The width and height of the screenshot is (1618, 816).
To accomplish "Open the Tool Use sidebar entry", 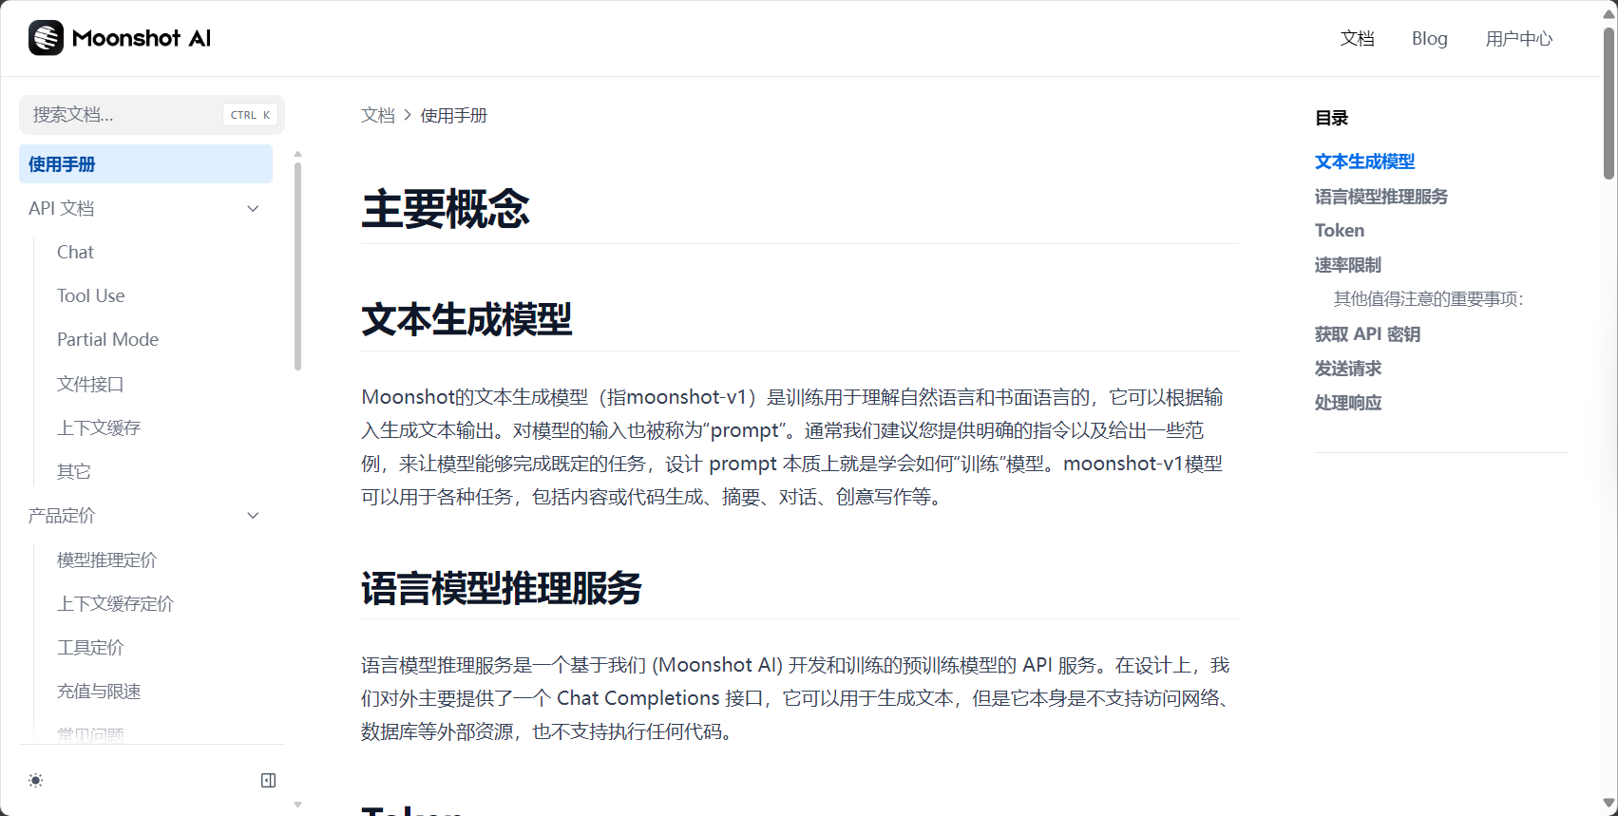I will pyautogui.click(x=91, y=296).
